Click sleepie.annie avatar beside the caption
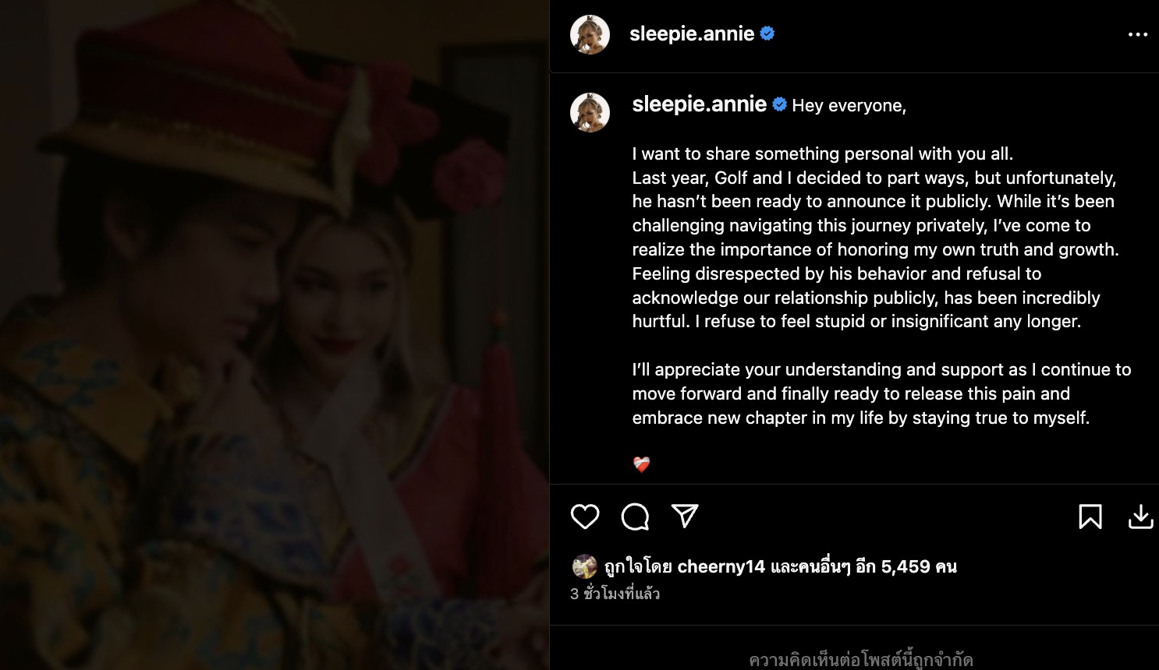 590,112
